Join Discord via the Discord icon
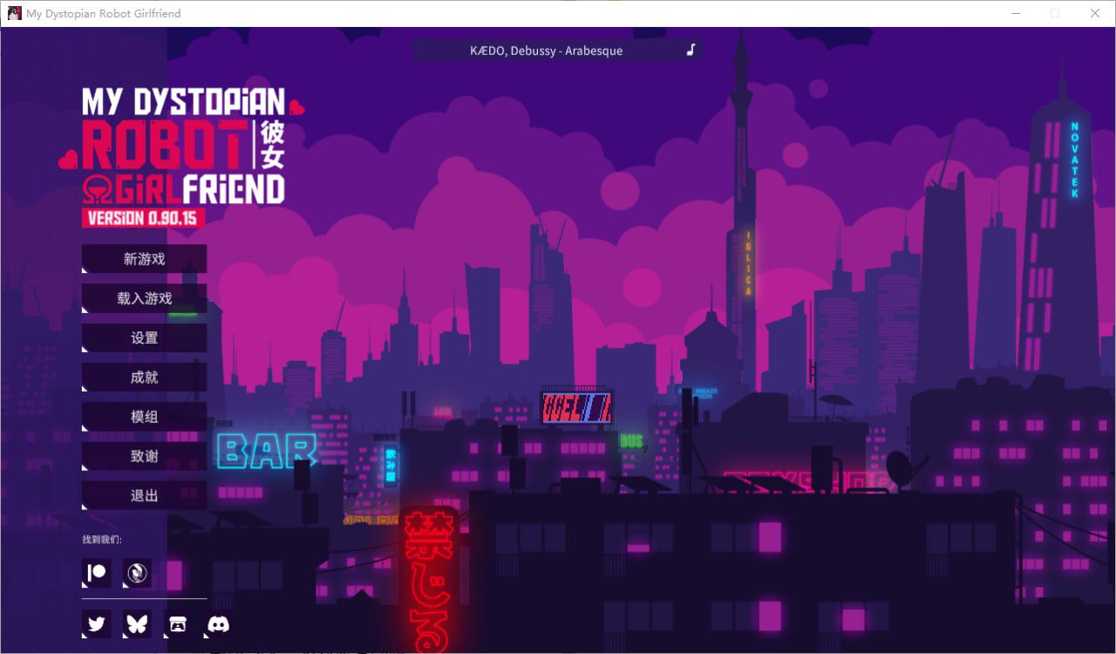The height and width of the screenshot is (654, 1116). pos(217,623)
